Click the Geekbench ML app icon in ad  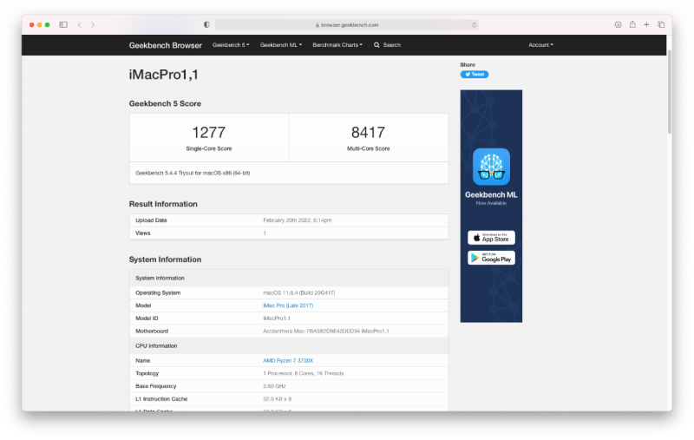(491, 167)
